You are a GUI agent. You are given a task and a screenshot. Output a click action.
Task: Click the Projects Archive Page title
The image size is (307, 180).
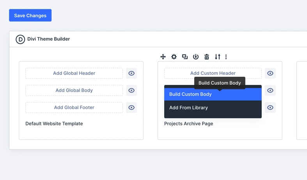point(188,124)
